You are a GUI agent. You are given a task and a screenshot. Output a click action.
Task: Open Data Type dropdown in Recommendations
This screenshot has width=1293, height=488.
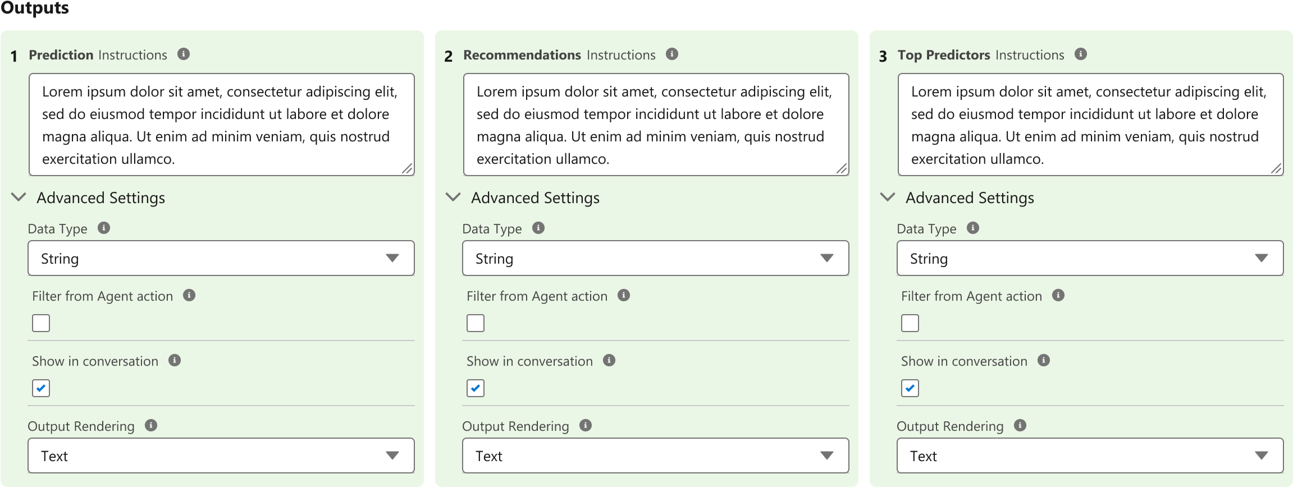(655, 259)
